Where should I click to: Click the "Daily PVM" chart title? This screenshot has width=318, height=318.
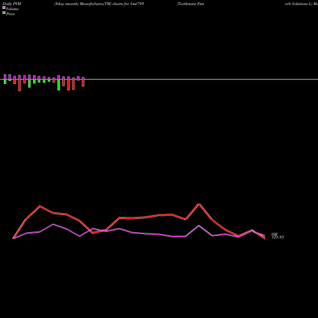tap(12, 4)
